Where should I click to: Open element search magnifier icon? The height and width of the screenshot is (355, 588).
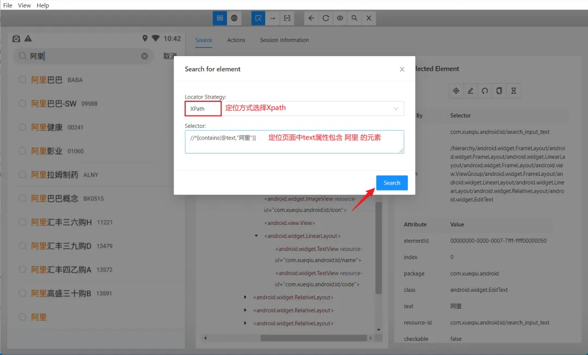354,18
